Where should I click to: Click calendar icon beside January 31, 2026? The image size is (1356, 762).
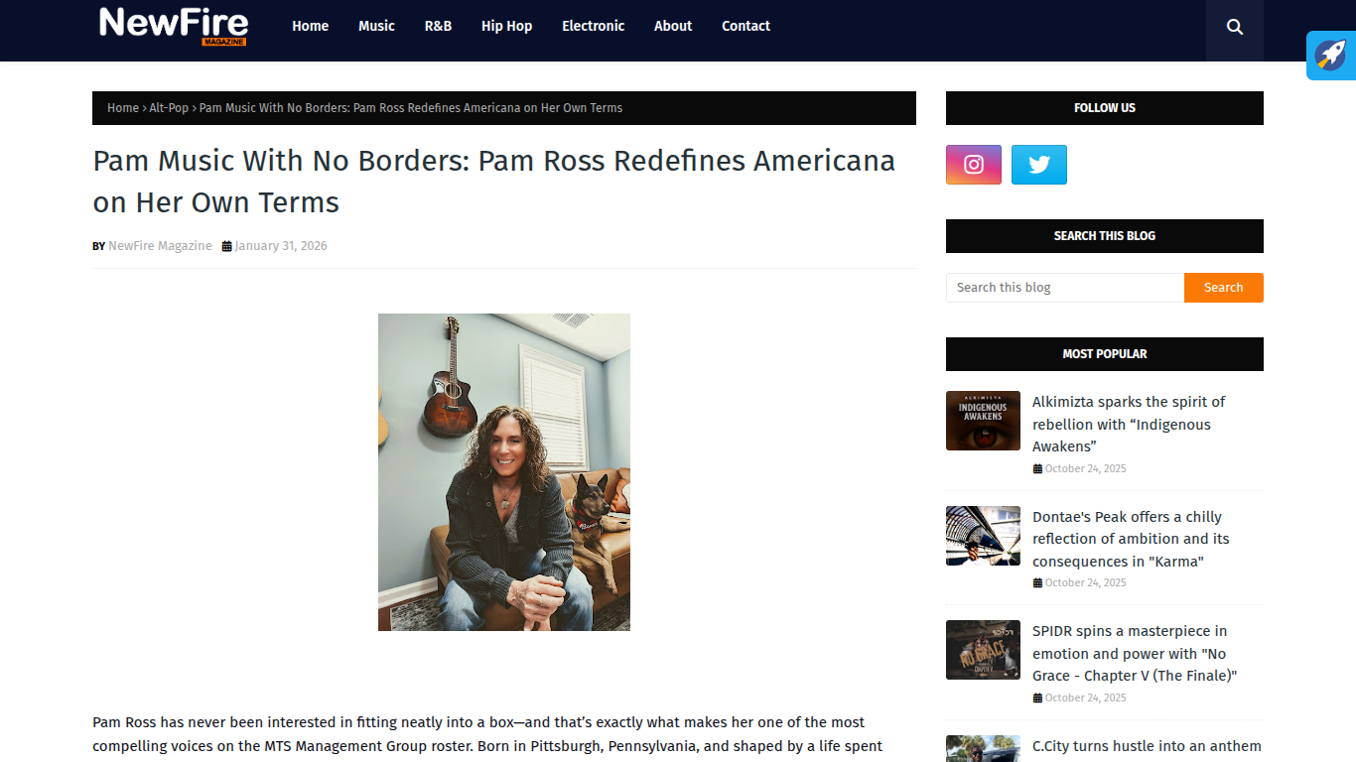(x=226, y=246)
